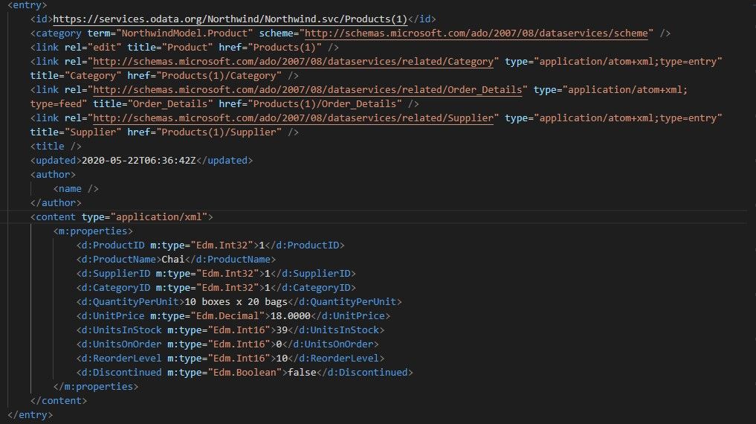This screenshot has width=756, height=424.
Task: Select the Edm.Decimal type attribute value
Action: click(x=227, y=316)
